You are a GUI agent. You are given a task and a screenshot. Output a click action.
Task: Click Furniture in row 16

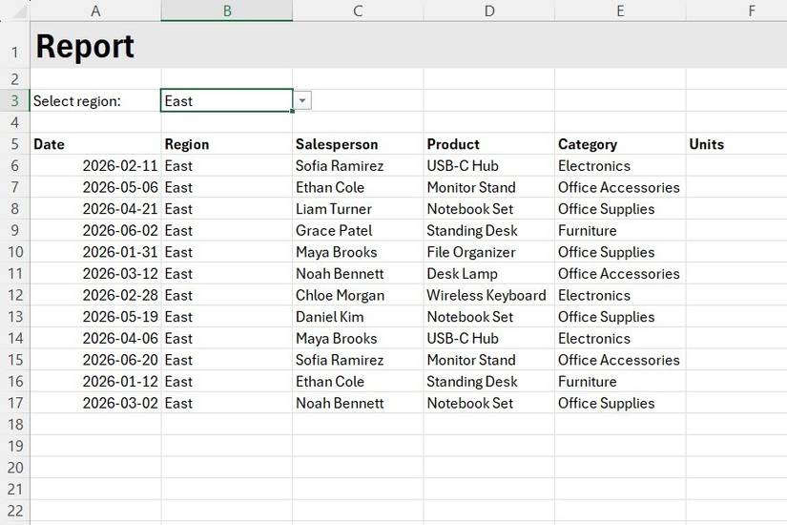(x=620, y=381)
